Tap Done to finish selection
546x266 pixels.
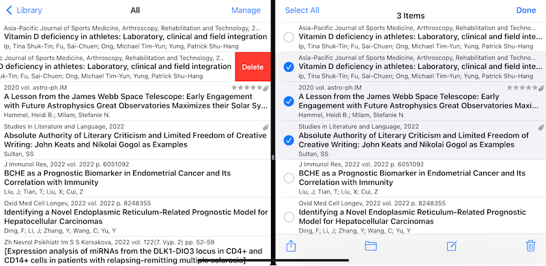pyautogui.click(x=526, y=10)
